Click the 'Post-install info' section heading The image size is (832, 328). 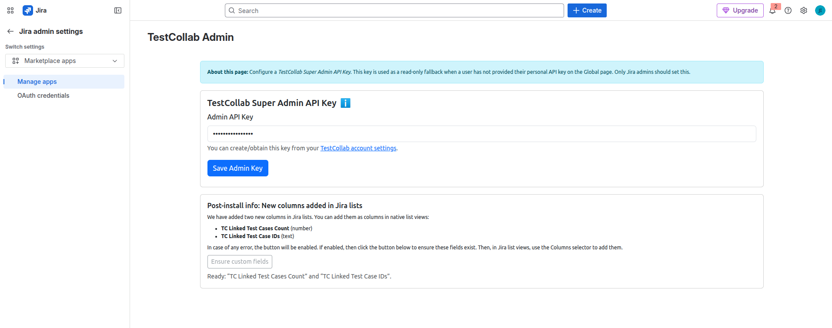[285, 205]
